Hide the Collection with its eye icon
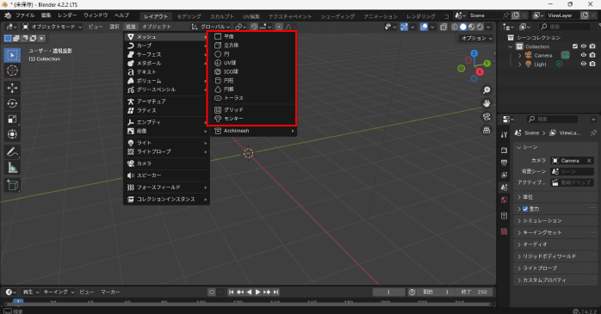601x314 pixels. (584, 46)
